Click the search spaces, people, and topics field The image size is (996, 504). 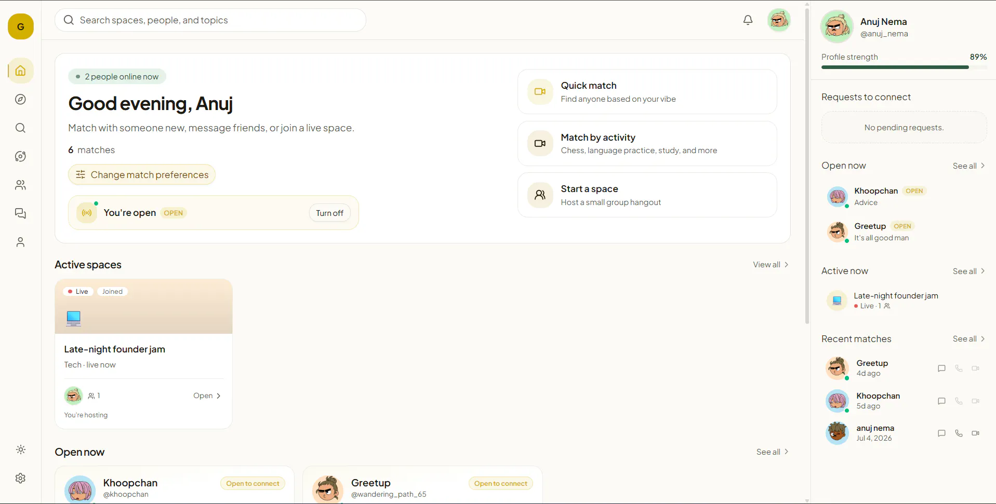210,20
